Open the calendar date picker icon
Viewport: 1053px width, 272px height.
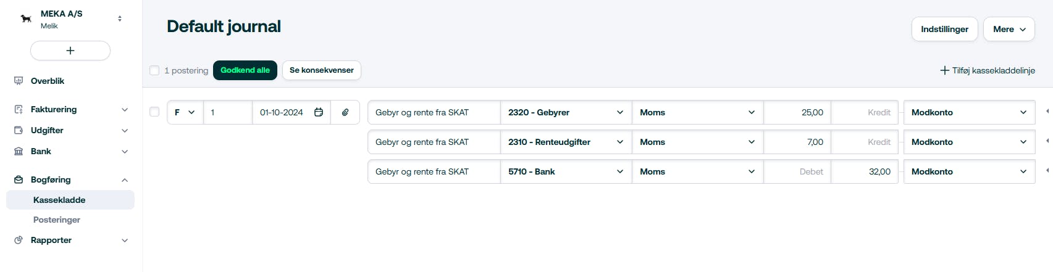tap(319, 112)
